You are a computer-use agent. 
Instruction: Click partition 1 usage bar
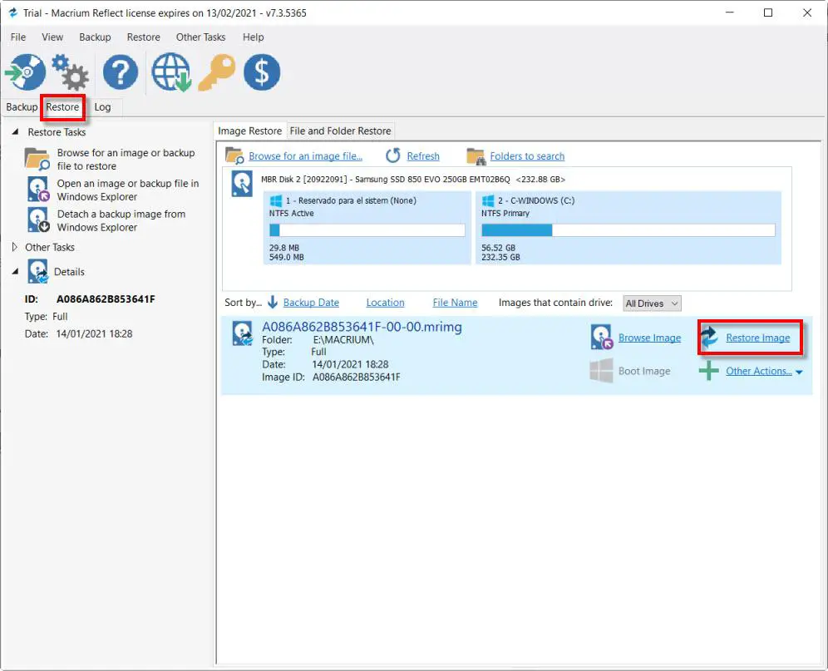(367, 229)
